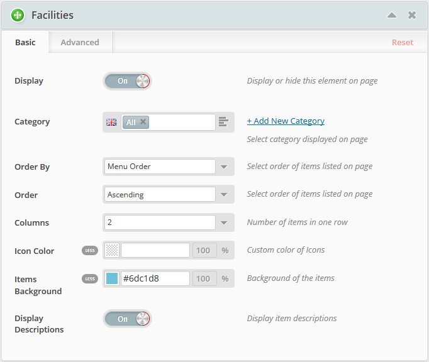
Task: Open the Icon Color transparent swatch picker
Action: tap(112, 250)
